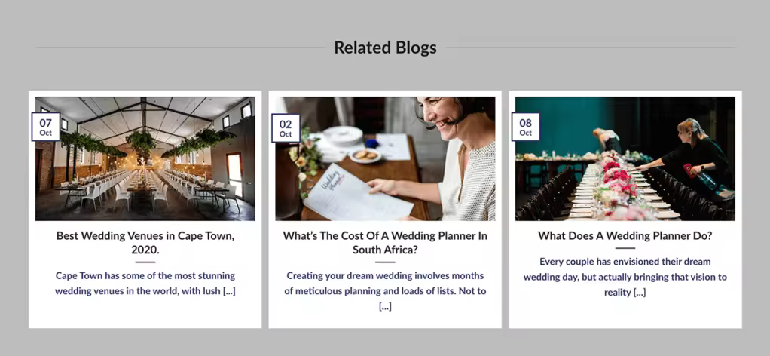This screenshot has width=770, height=356.
Task: Open Best Wedding Venues in Cape Town article
Action: [x=145, y=242]
